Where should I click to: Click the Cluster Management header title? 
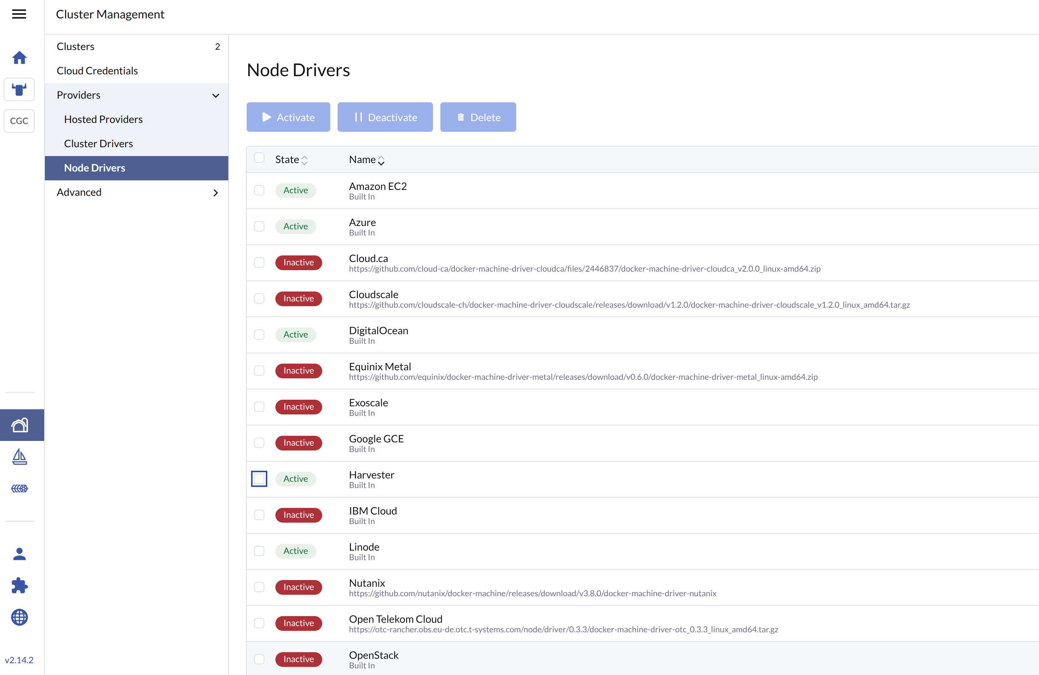point(110,14)
